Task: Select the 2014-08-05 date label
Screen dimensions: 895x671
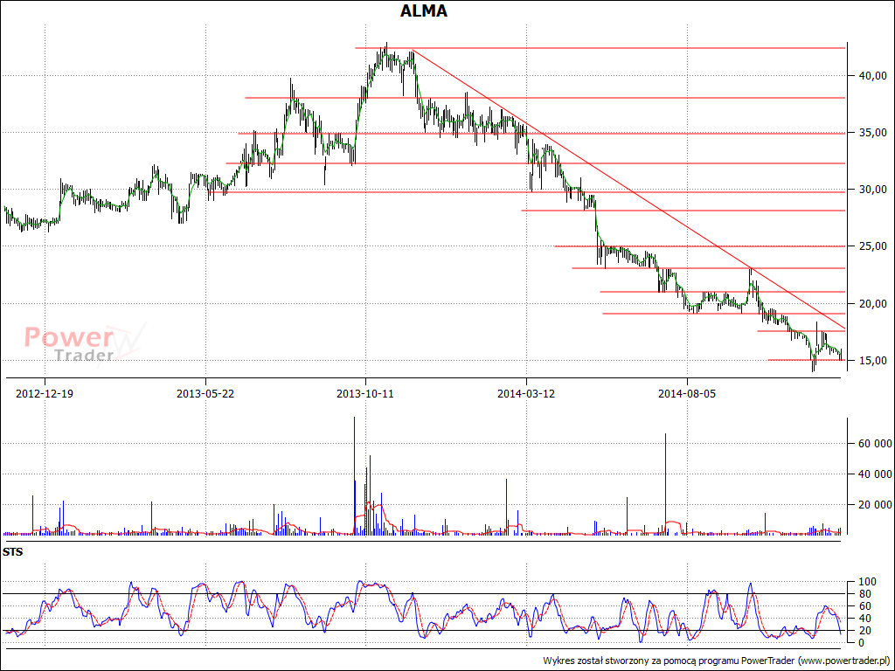Action: pyautogui.click(x=687, y=394)
